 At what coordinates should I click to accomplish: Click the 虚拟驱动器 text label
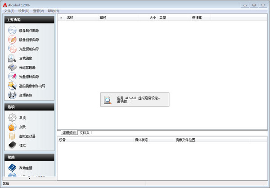click(x=27, y=136)
